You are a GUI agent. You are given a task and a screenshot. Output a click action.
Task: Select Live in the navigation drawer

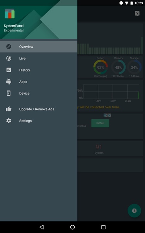pos(39,58)
